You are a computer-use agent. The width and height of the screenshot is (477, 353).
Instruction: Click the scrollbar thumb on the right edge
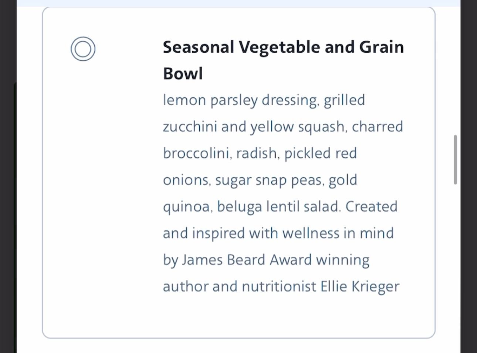click(455, 159)
